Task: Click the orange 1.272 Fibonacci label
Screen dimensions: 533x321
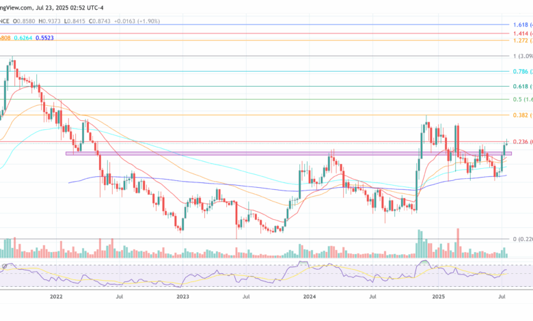Action: click(522, 40)
